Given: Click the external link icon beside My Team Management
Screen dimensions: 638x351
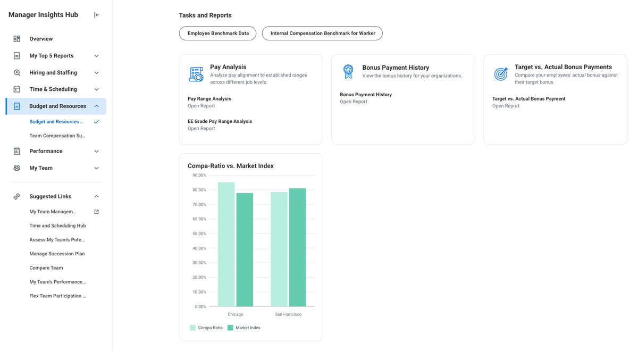Looking at the screenshot, I should coord(96,212).
